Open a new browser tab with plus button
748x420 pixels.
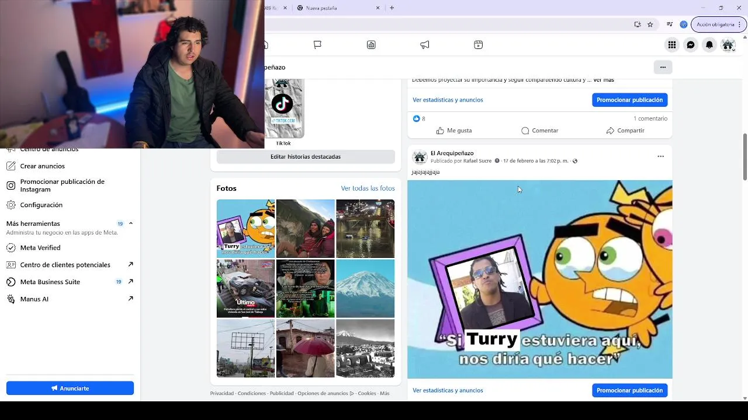coord(392,8)
